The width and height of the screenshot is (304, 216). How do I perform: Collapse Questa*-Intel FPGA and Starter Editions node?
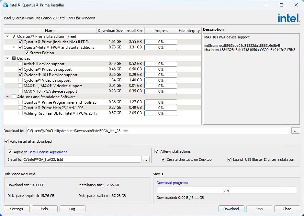click(14, 47)
